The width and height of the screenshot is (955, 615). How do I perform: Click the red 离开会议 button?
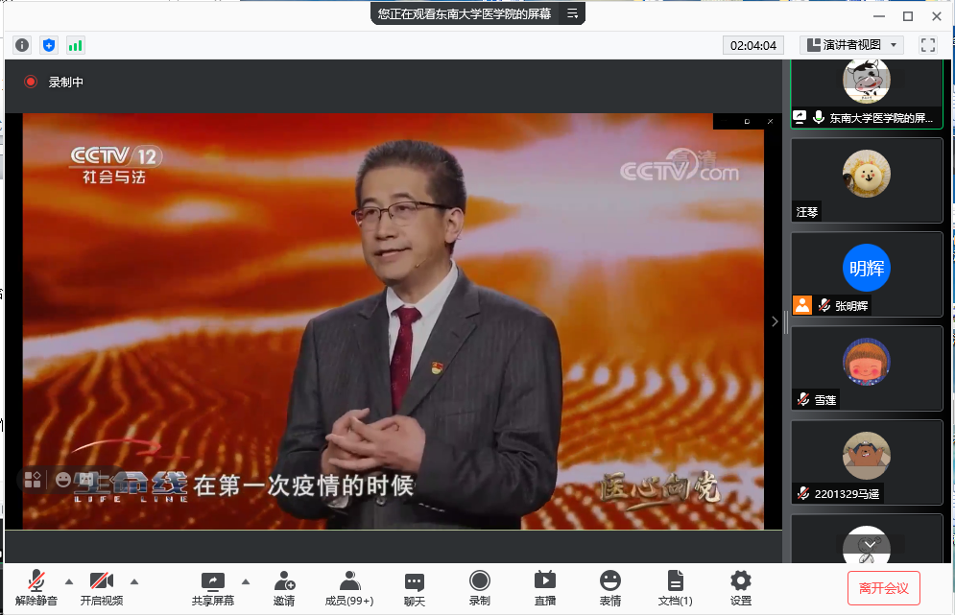pyautogui.click(x=883, y=587)
